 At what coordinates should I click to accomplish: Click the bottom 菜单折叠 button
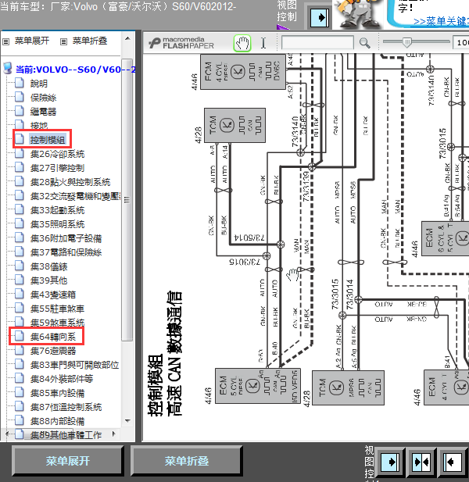point(186,461)
